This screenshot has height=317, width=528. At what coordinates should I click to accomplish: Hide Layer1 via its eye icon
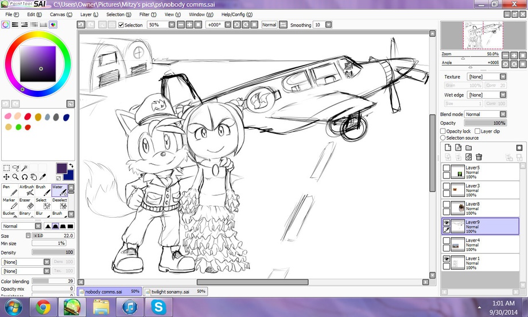447,259
